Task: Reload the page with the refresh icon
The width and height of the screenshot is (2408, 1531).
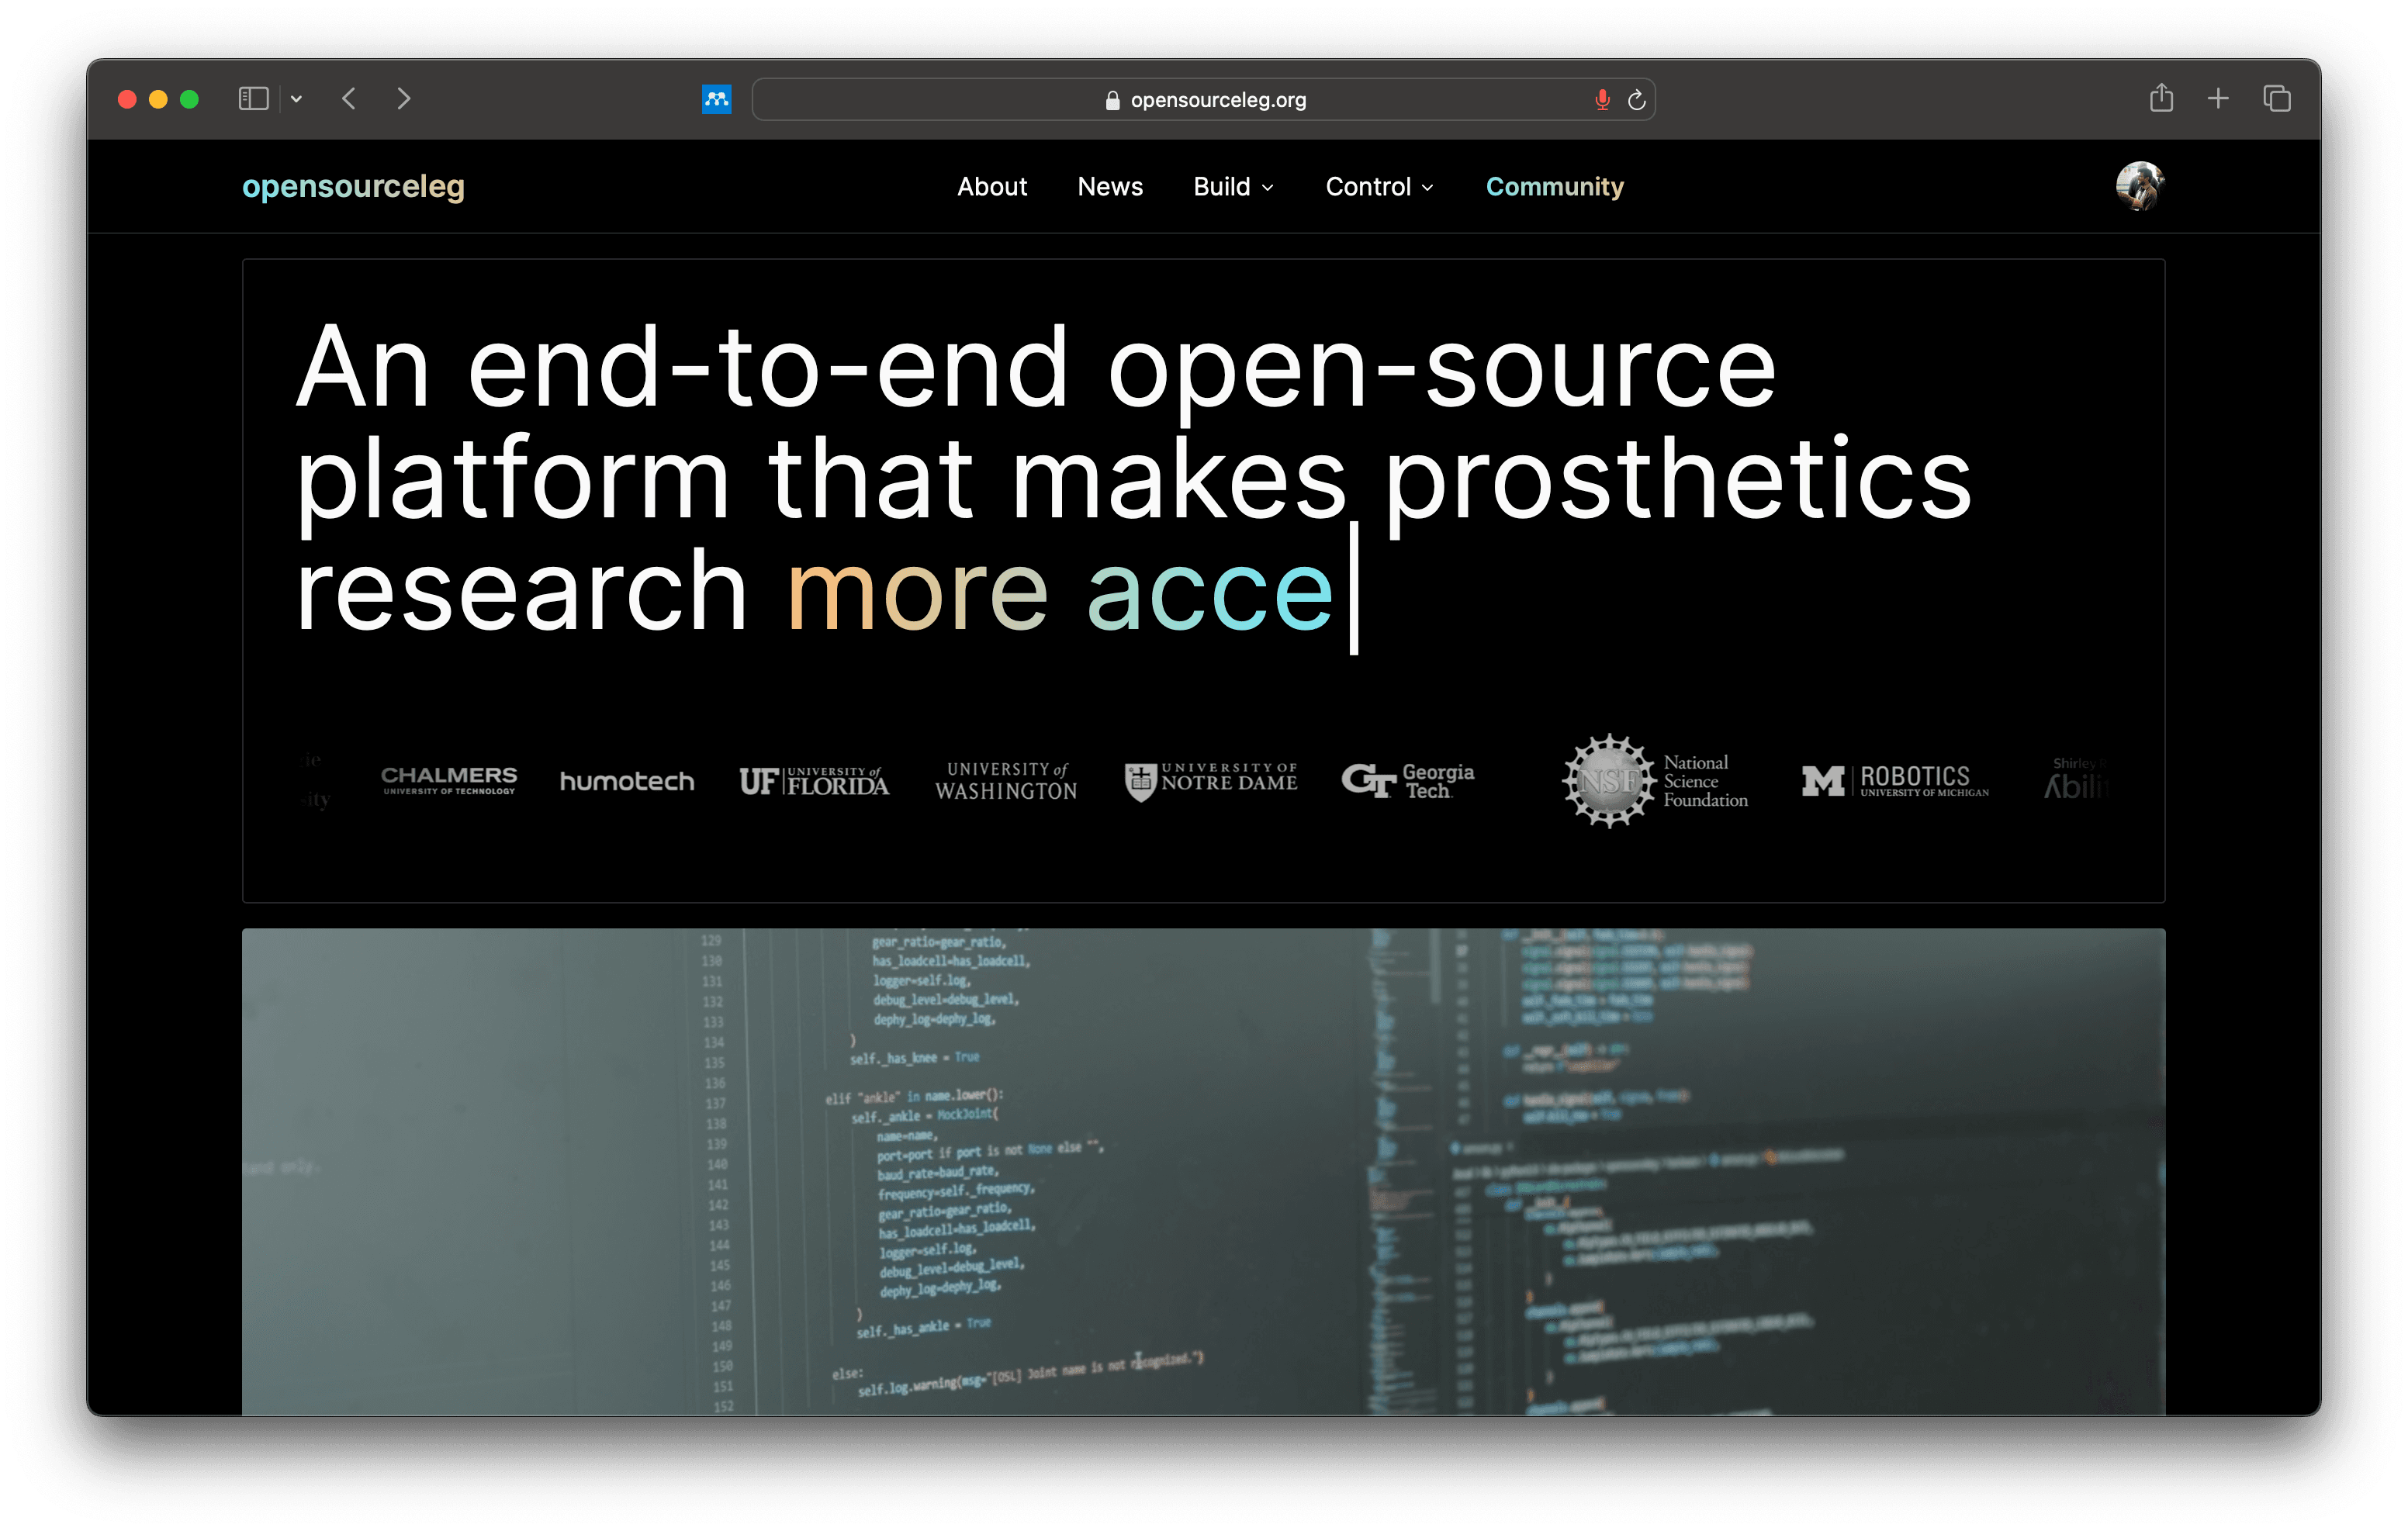Action: click(1637, 100)
